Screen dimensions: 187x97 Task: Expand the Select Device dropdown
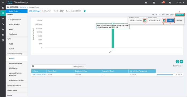click(x=17, y=11)
